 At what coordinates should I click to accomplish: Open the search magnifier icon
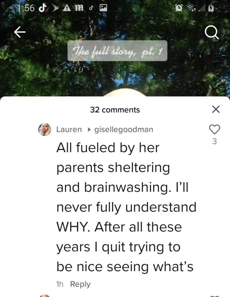212,33
